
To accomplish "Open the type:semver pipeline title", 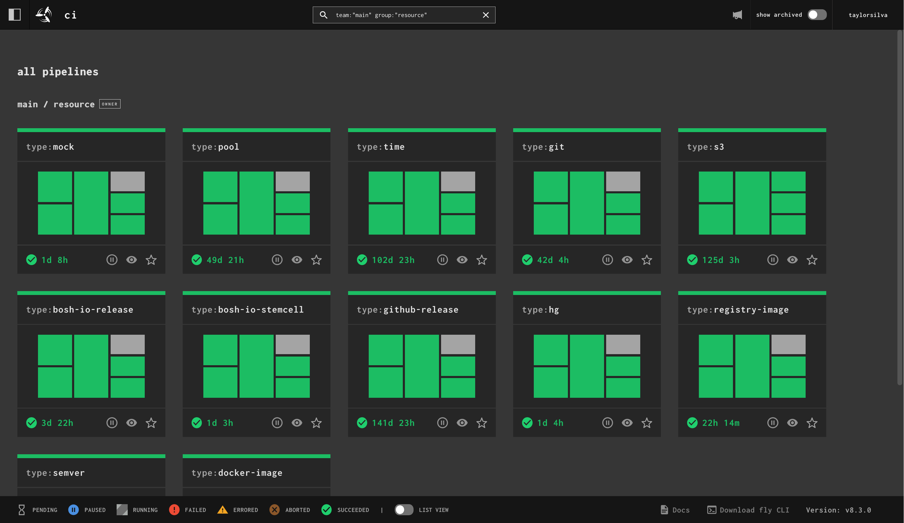I will point(56,473).
